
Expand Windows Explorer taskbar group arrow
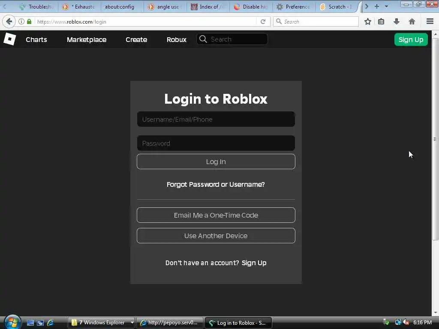coord(132,323)
